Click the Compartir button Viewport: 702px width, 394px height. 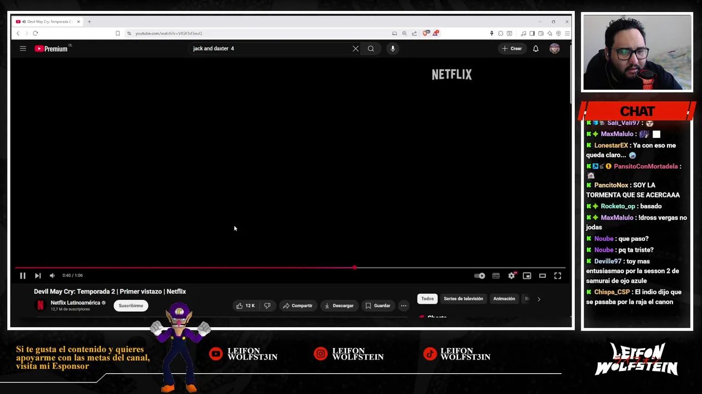298,306
